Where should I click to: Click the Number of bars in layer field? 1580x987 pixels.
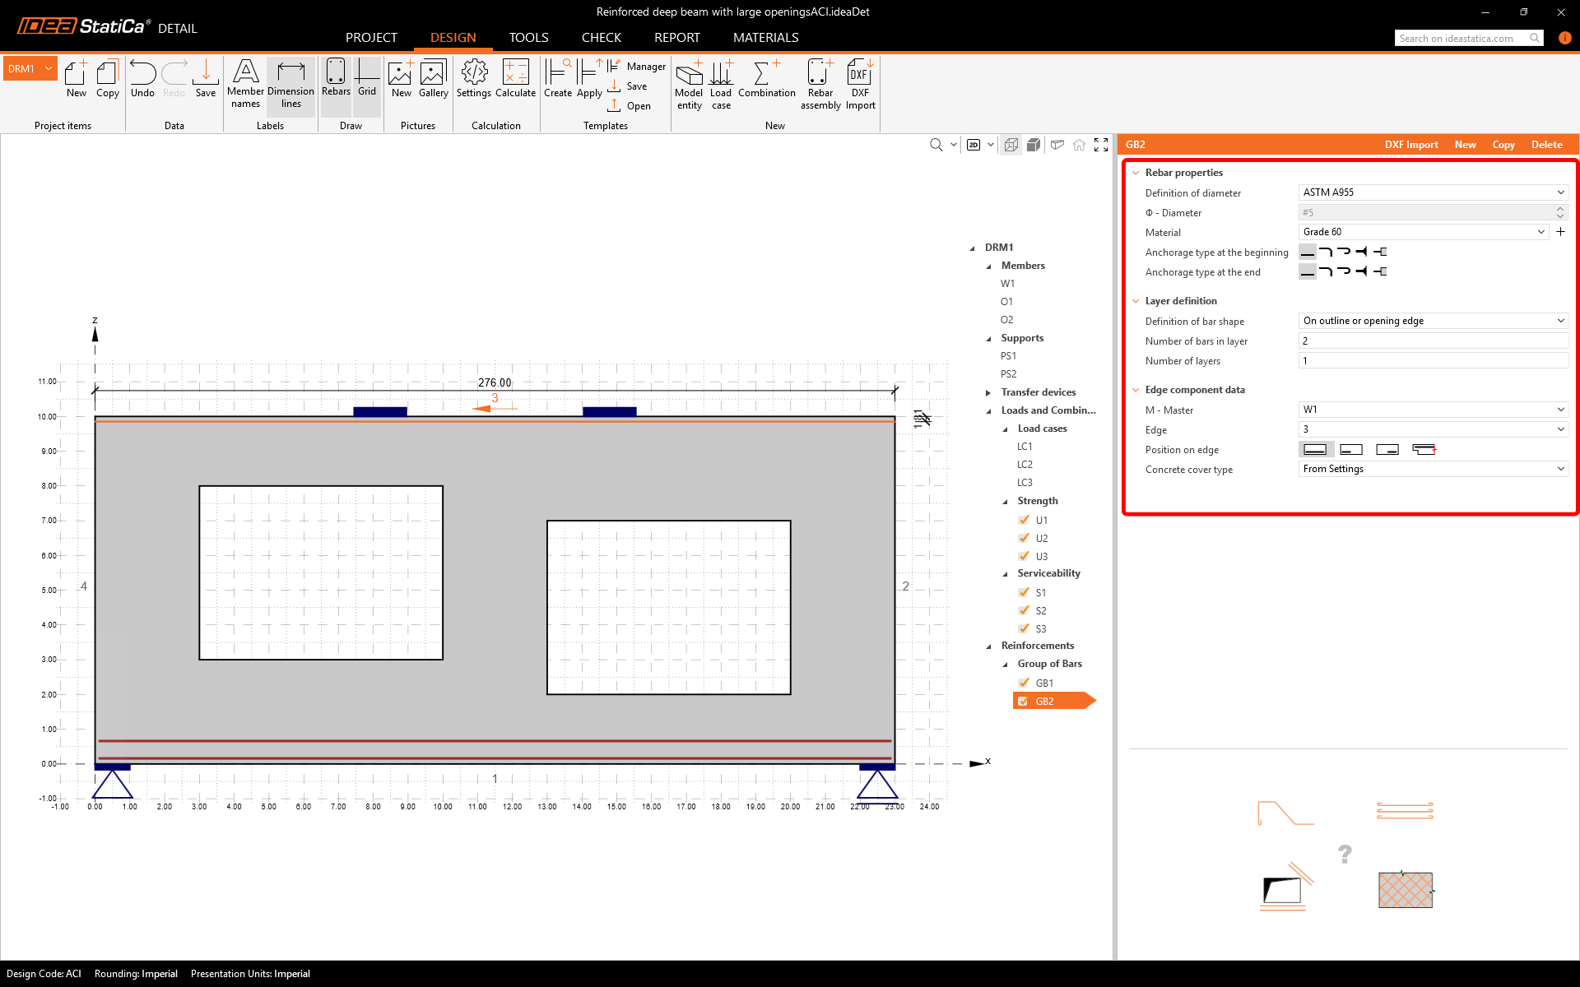tap(1433, 341)
